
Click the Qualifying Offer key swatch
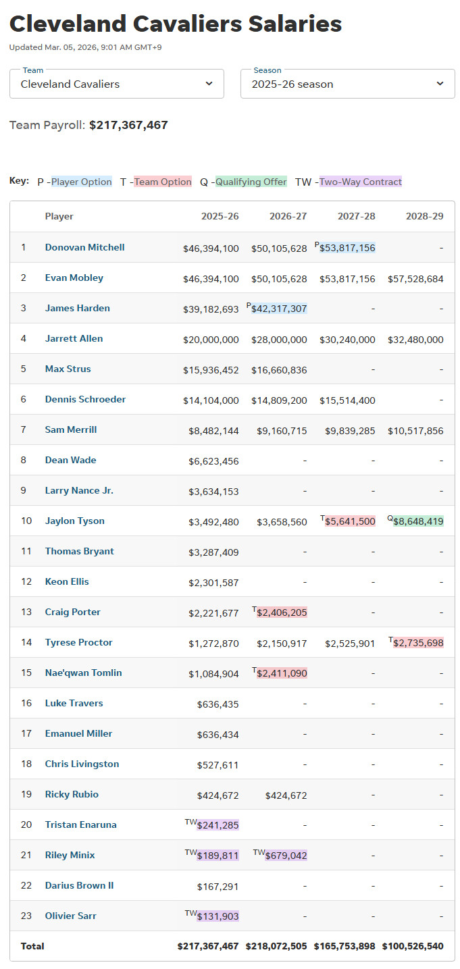pyautogui.click(x=251, y=182)
